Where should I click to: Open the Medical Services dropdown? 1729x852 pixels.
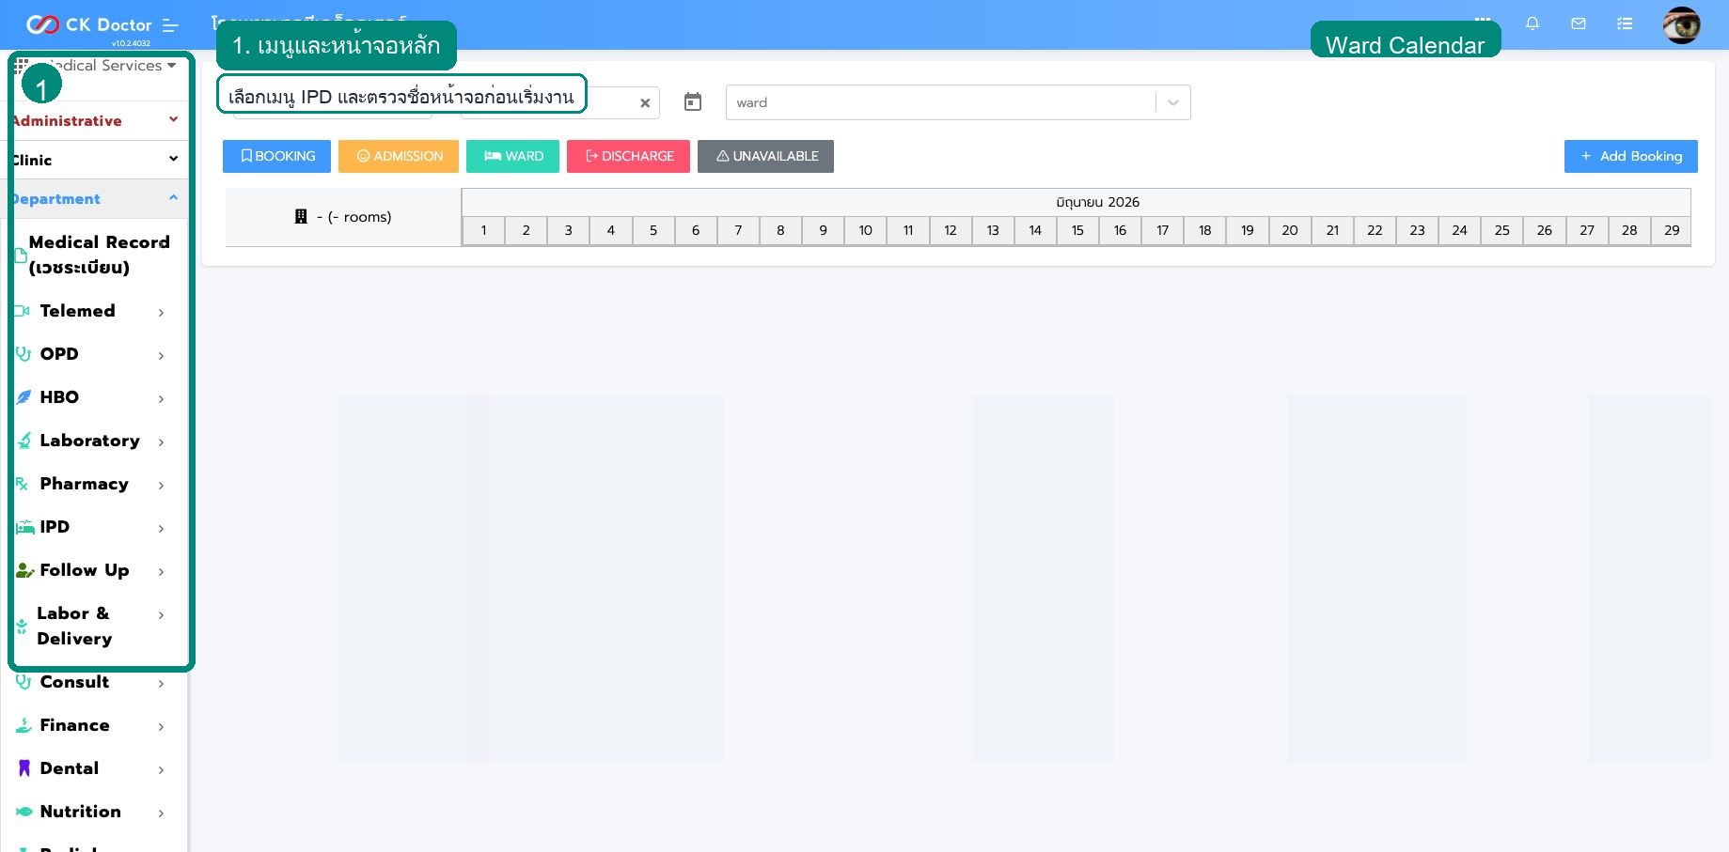(96, 66)
